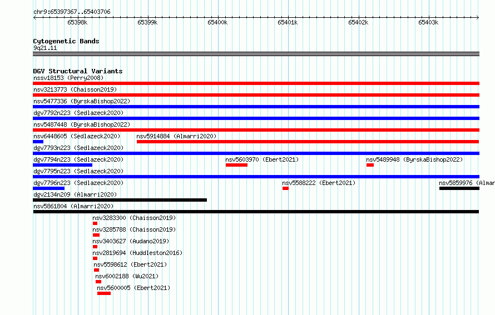The height and width of the screenshot is (315, 495).
Task: Open nsv5859976 variant label
Action: 467,183
